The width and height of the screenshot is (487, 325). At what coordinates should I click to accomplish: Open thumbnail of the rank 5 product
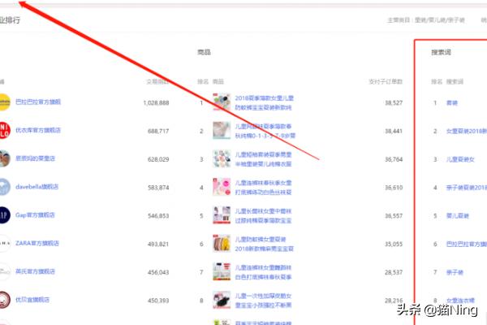tap(222, 215)
